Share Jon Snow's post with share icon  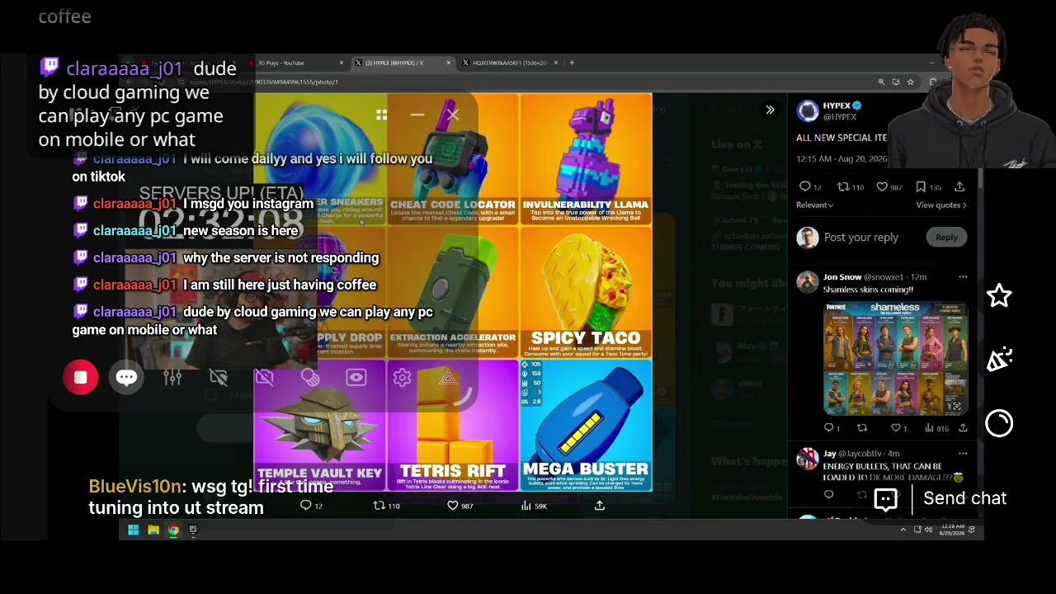click(x=963, y=428)
